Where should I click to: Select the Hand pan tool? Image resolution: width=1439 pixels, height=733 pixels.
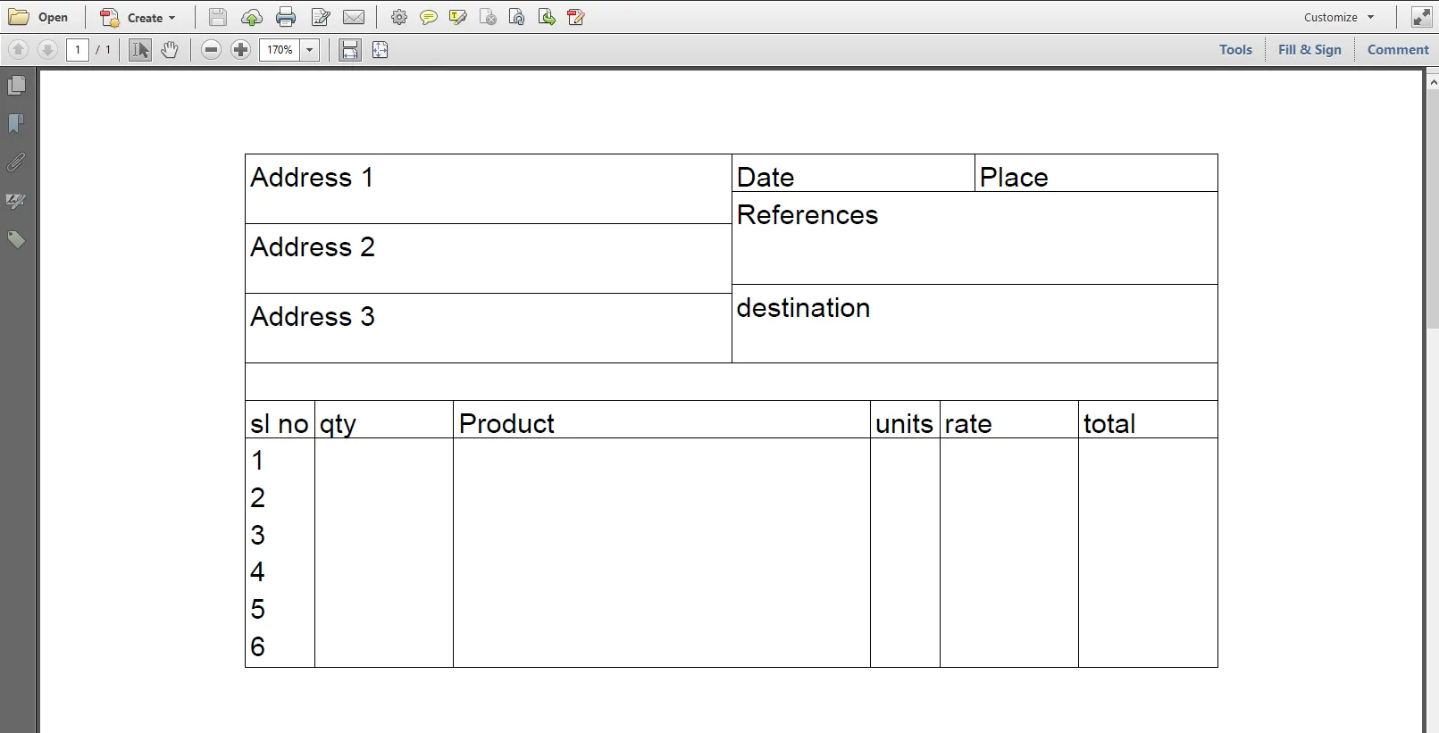pyautogui.click(x=170, y=50)
